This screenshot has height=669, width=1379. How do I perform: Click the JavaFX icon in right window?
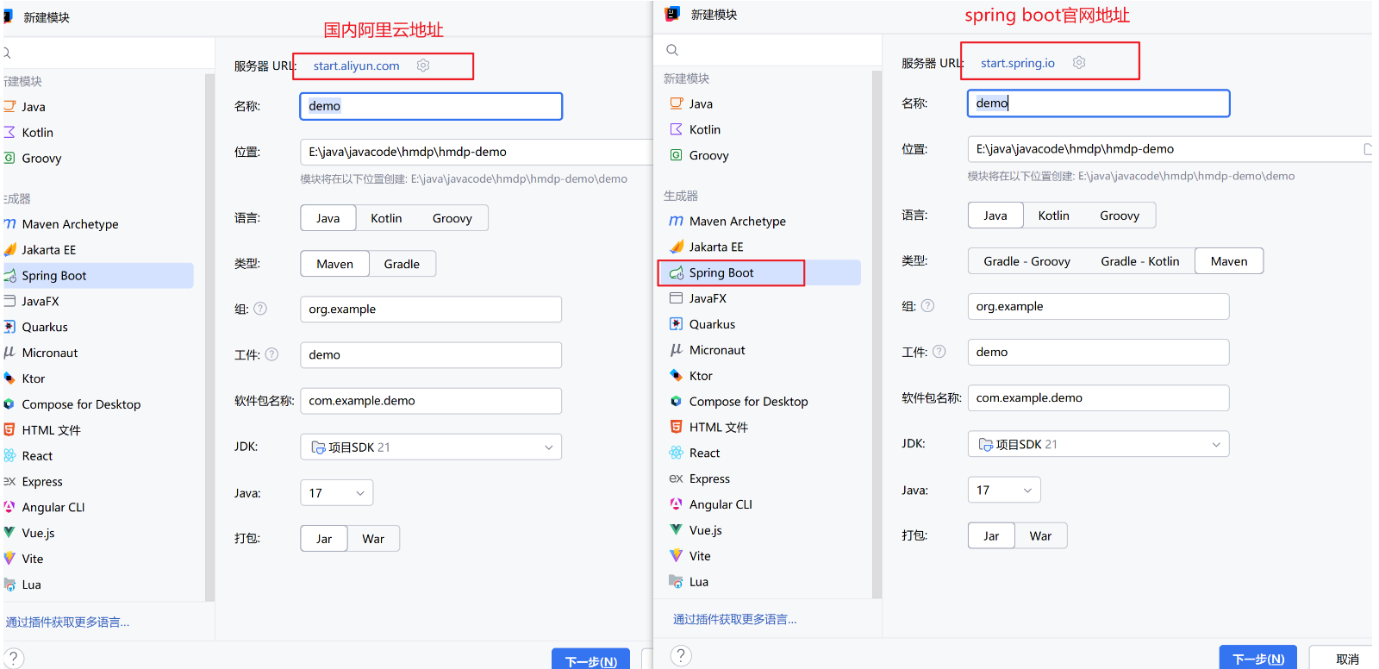677,298
